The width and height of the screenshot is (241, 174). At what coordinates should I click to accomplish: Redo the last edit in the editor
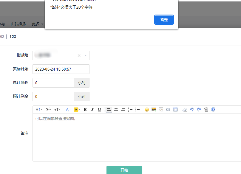[199, 110]
